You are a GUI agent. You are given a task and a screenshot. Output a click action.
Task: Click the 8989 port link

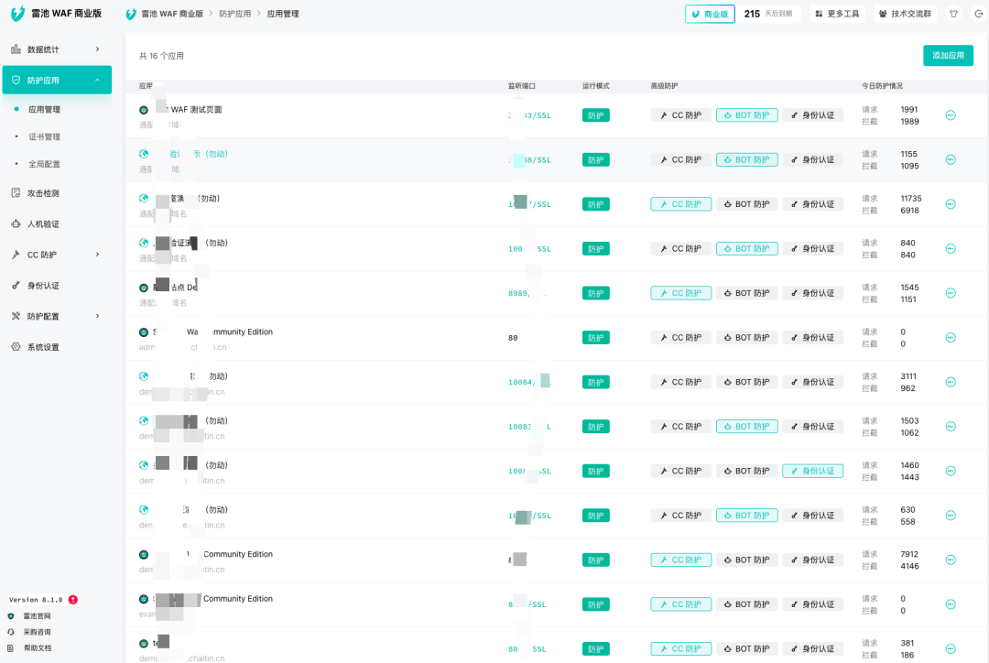pos(518,293)
